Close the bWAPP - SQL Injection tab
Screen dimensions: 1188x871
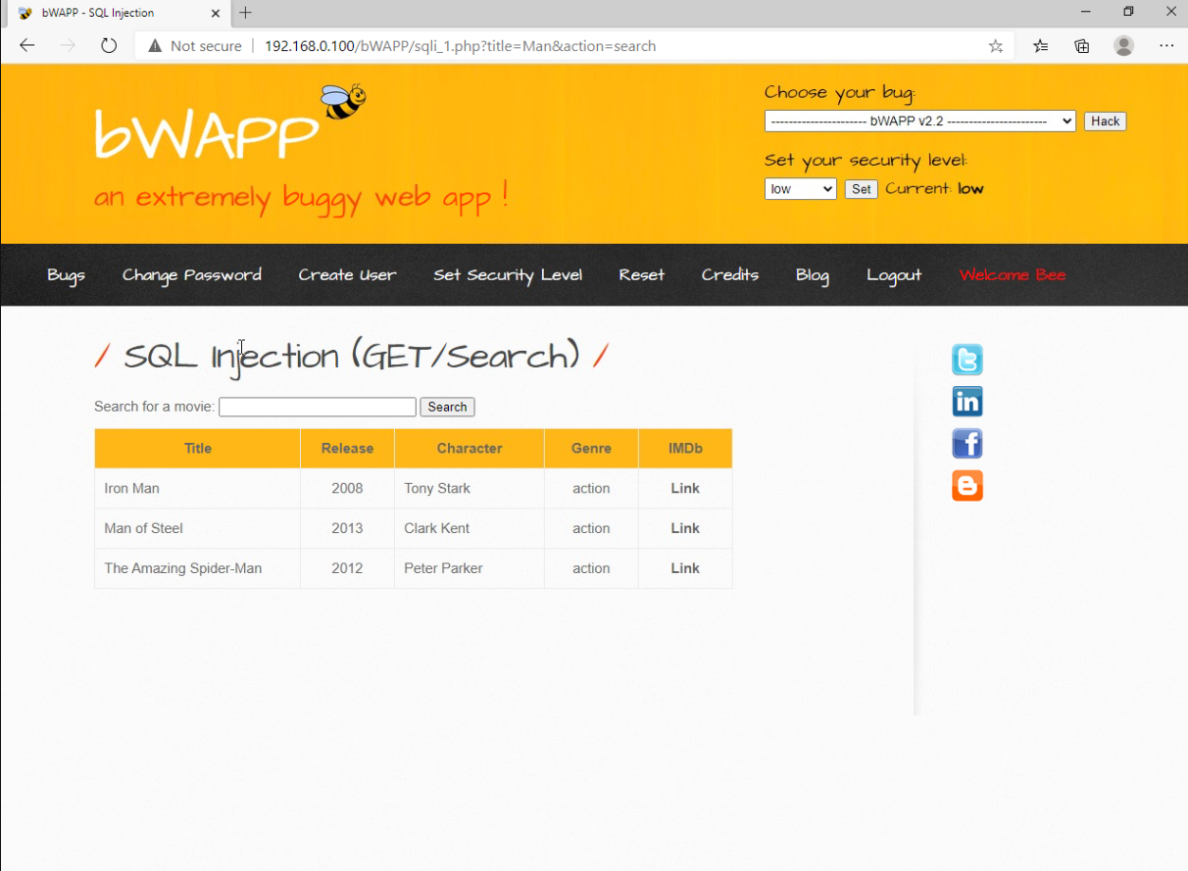point(216,13)
